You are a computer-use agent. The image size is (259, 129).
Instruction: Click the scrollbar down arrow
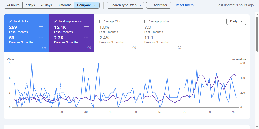[257, 127]
